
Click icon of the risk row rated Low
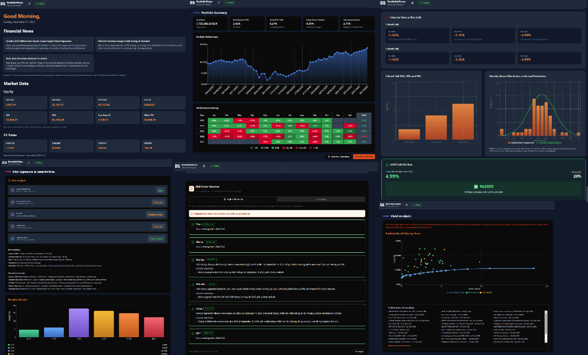click(13, 190)
